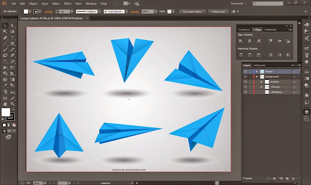The image size is (311, 185).
Task: Open the Essentials workspace dropdown
Action: coord(239,3)
